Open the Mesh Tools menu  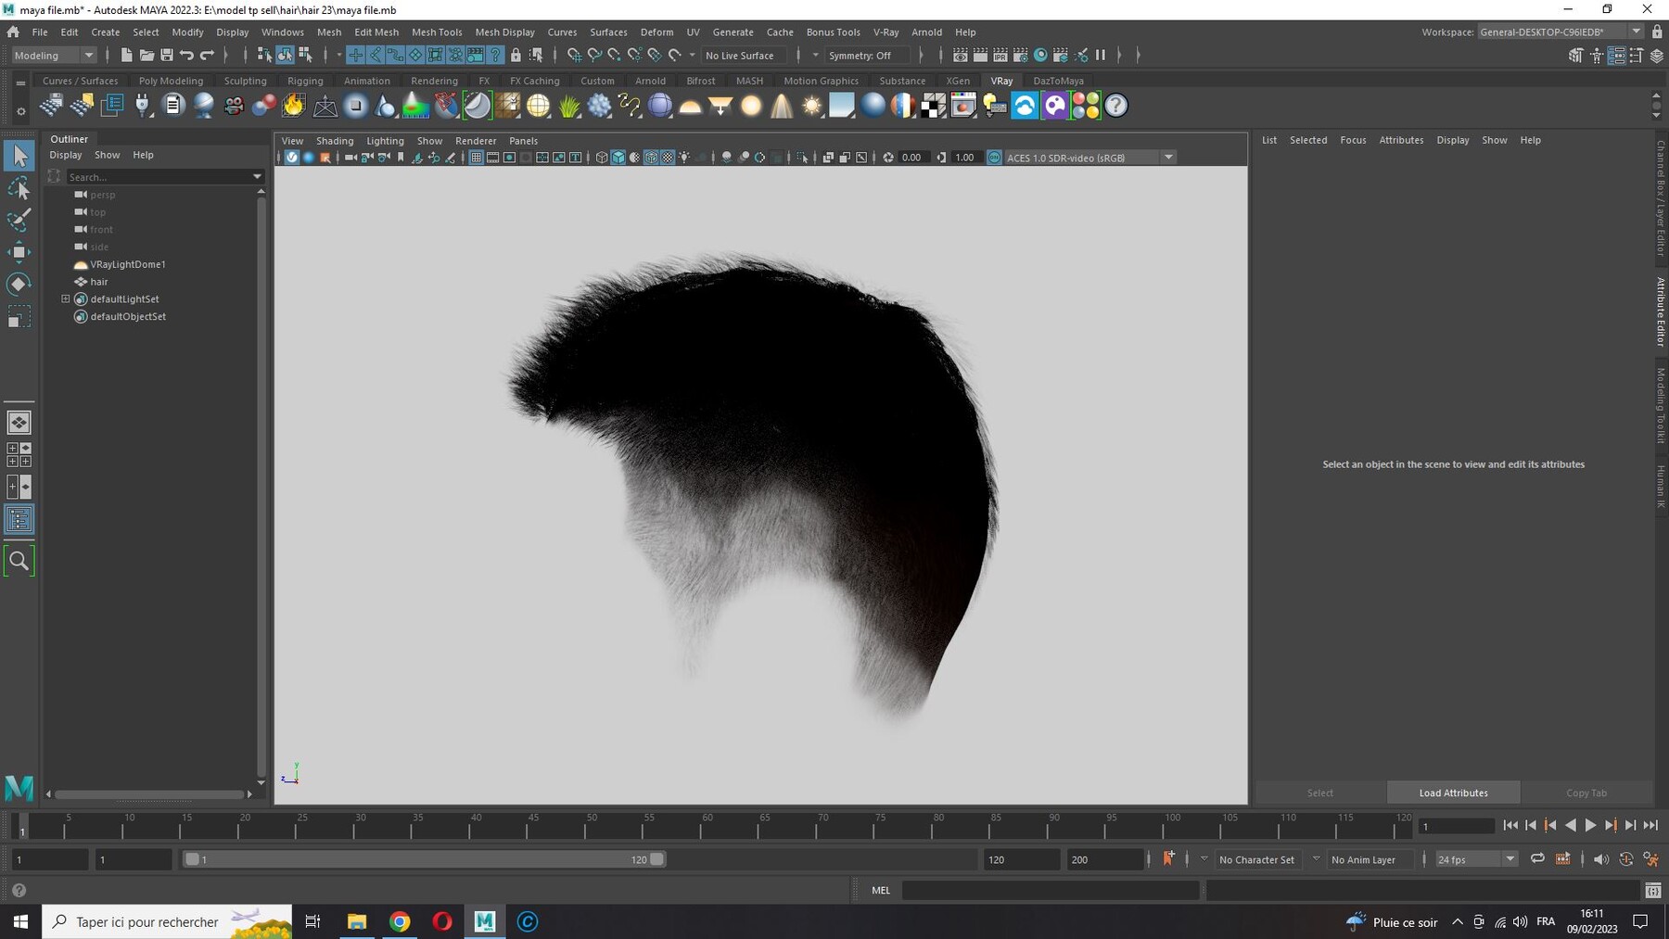437,32
